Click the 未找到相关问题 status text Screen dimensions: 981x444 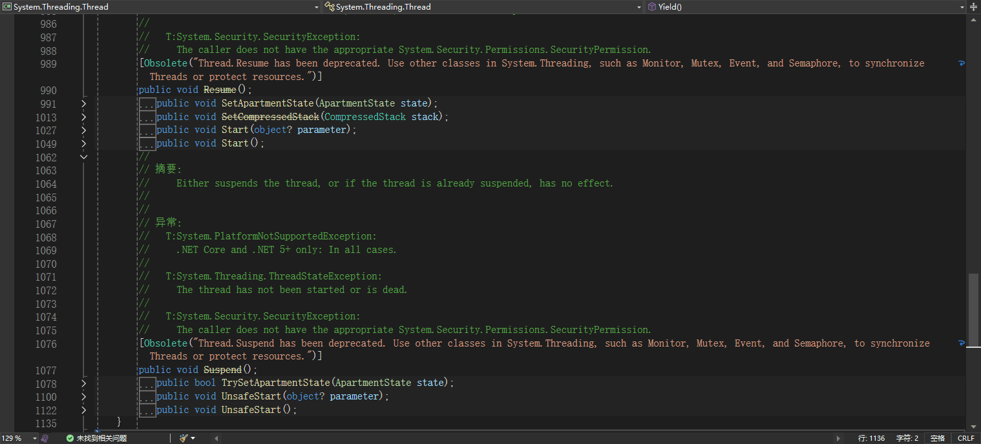tap(101, 438)
